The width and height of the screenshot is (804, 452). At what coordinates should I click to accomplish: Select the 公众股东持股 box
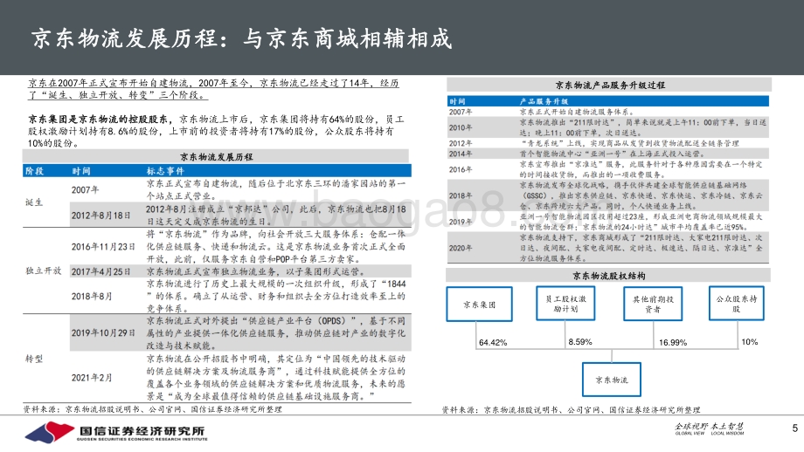737,303
